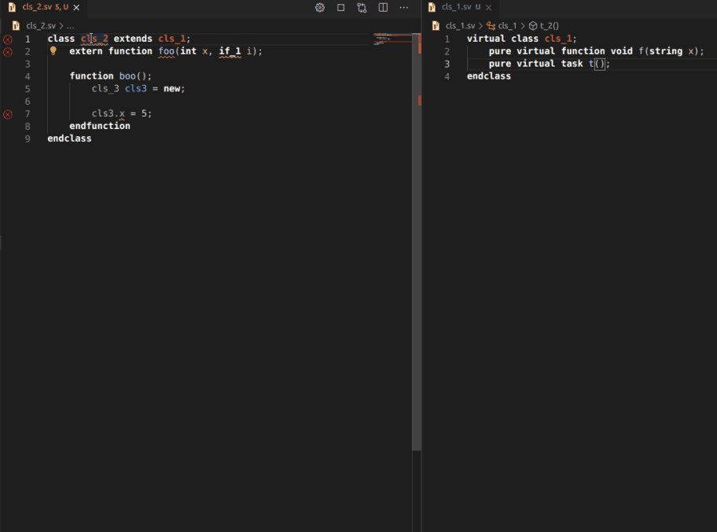Click the error icon beside line 2
Screen dimensions: 717x532
pos(7,50)
